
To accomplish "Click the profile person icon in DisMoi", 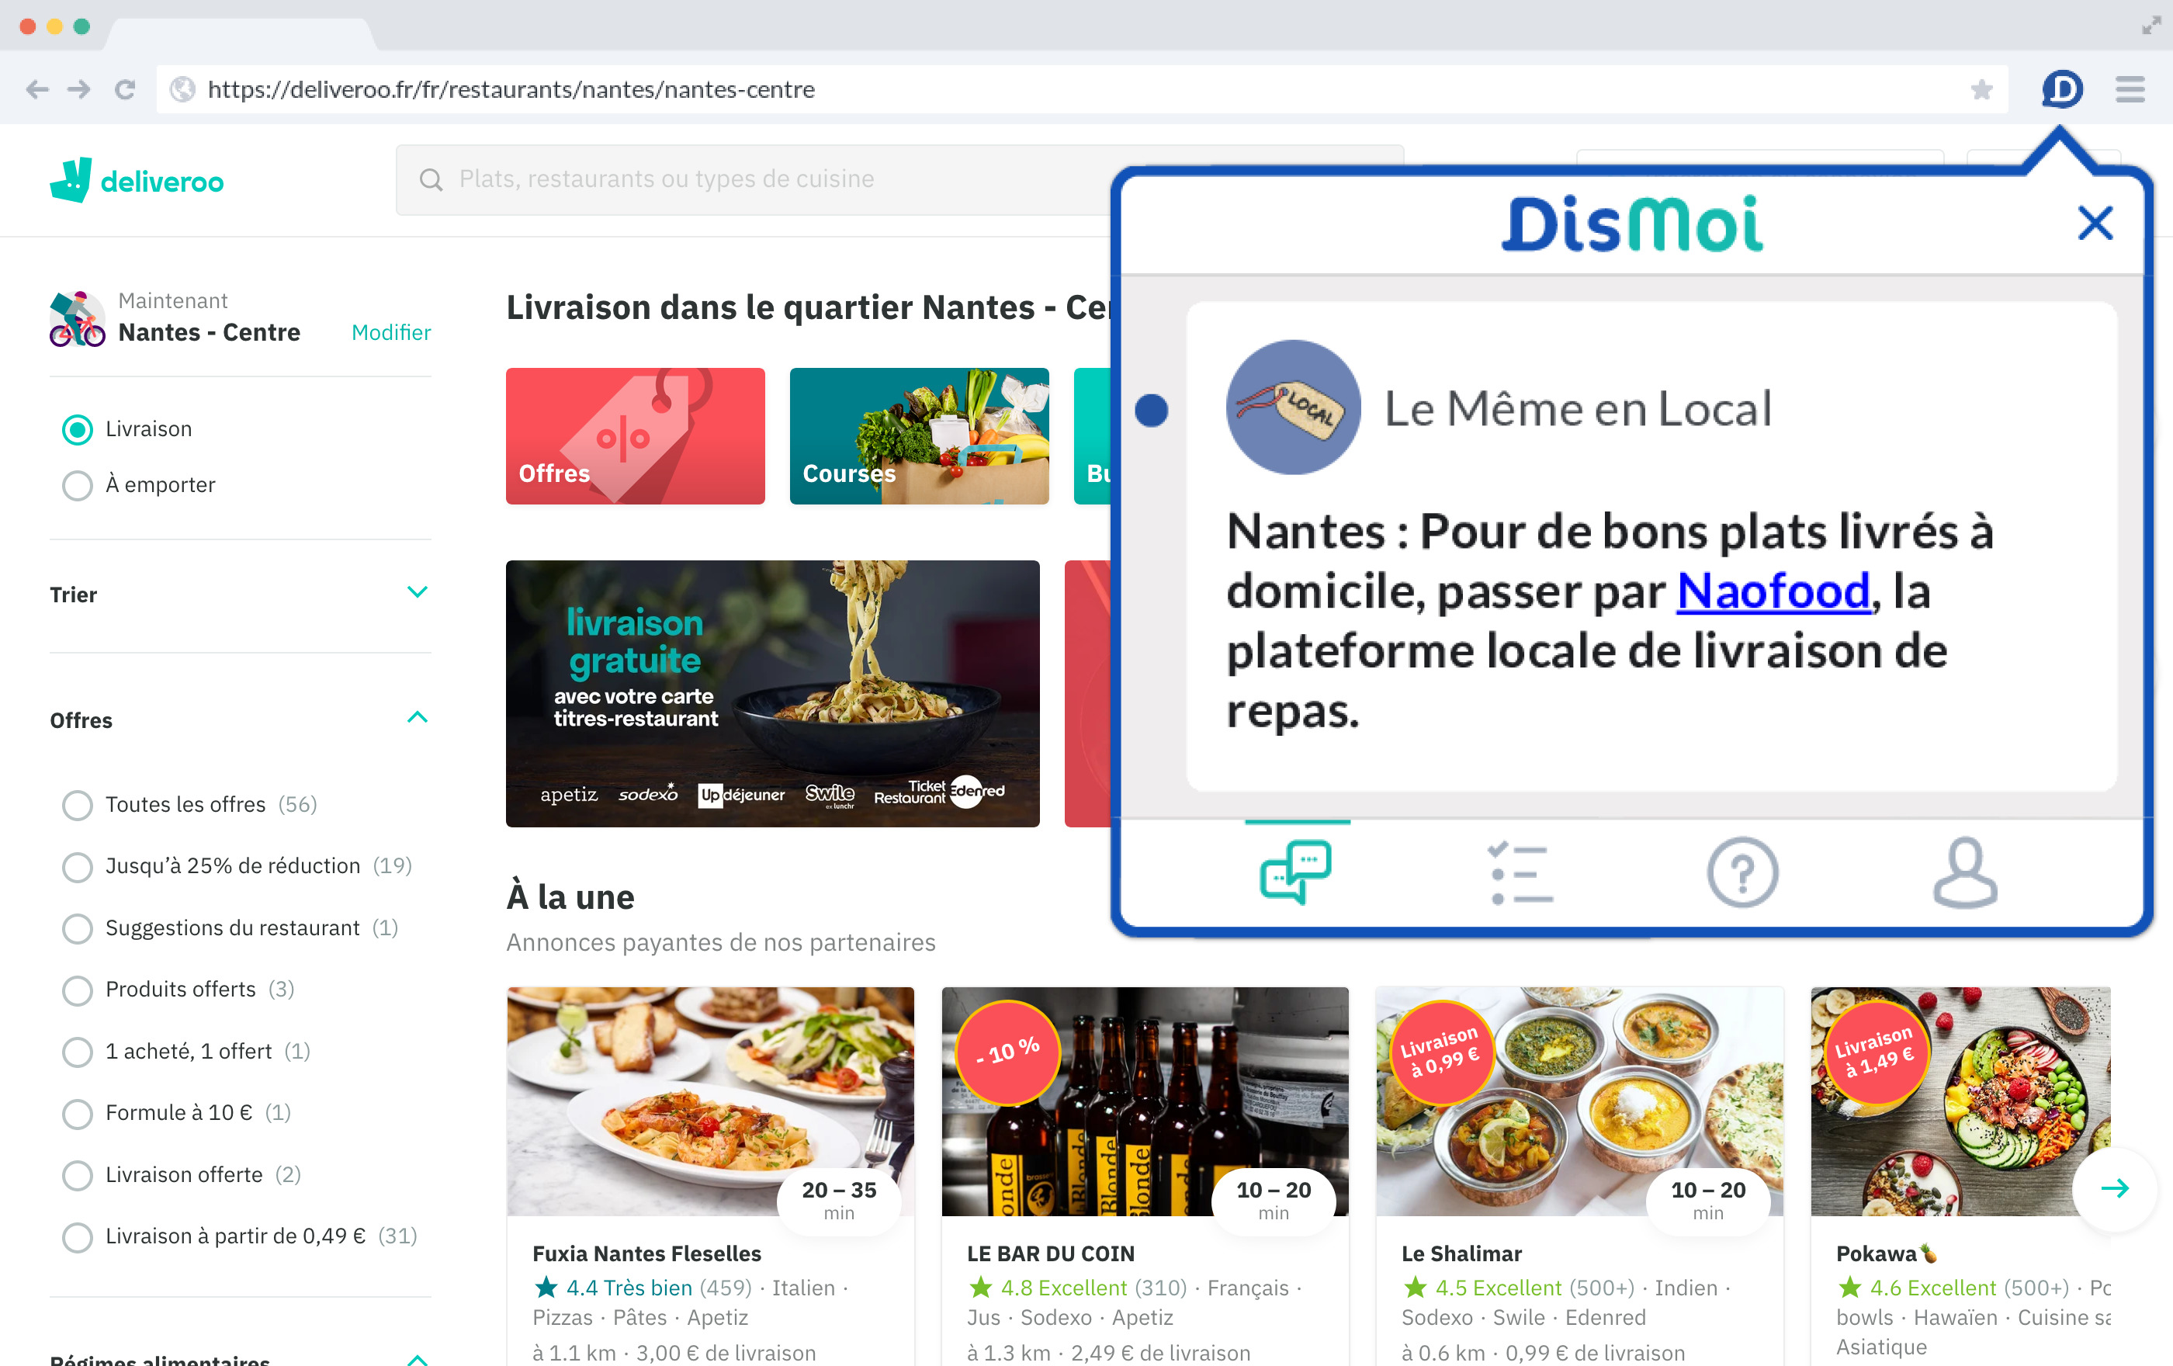I will [x=1966, y=872].
